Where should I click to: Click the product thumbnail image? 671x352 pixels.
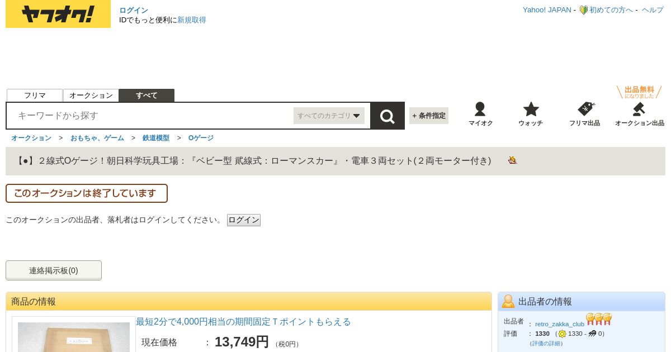[74, 337]
